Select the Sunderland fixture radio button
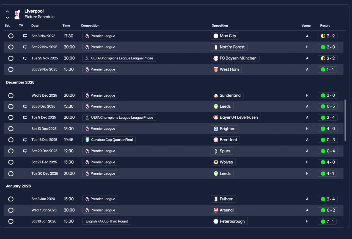Viewport: 352px width, 239px height. pos(11,96)
